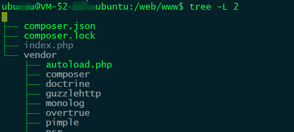Viewport: 294px width, 132px height.
Task: Select the overtrue directory entry
Action: [x=68, y=113]
